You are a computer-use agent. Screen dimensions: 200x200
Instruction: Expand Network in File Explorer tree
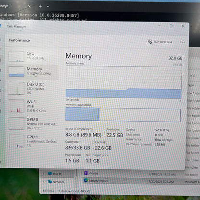pyautogui.click(x=43, y=182)
